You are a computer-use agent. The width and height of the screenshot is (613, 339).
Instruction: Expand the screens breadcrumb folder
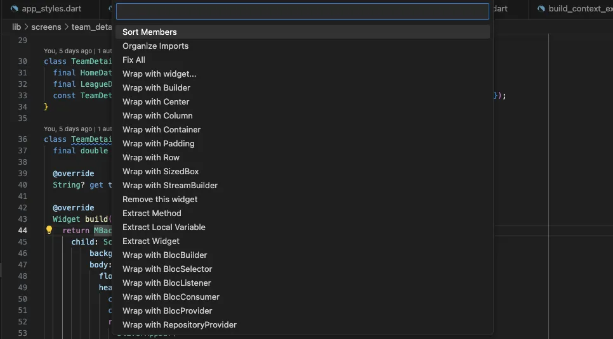coord(46,27)
